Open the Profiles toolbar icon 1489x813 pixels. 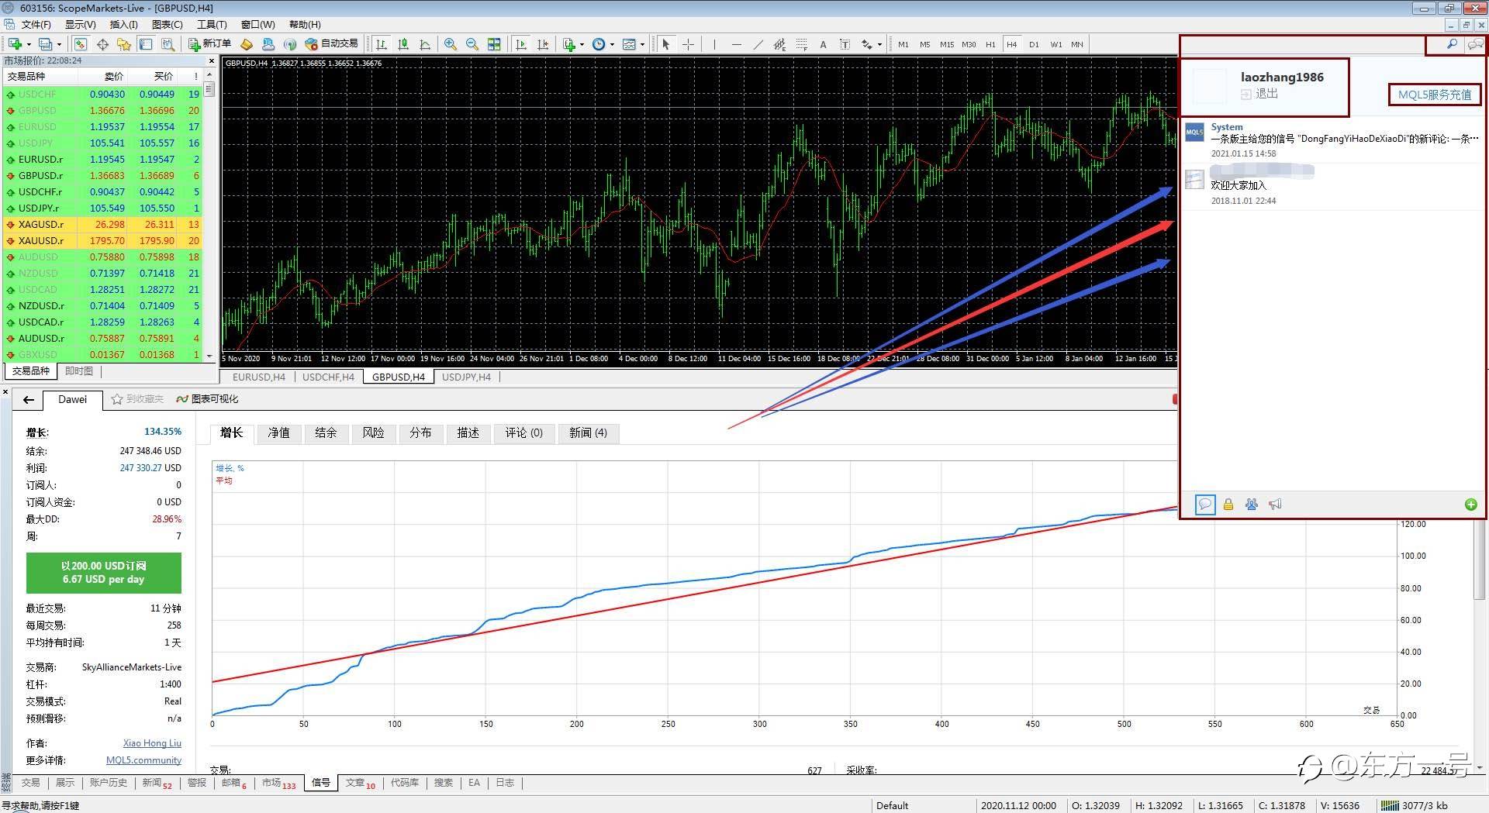click(45, 44)
